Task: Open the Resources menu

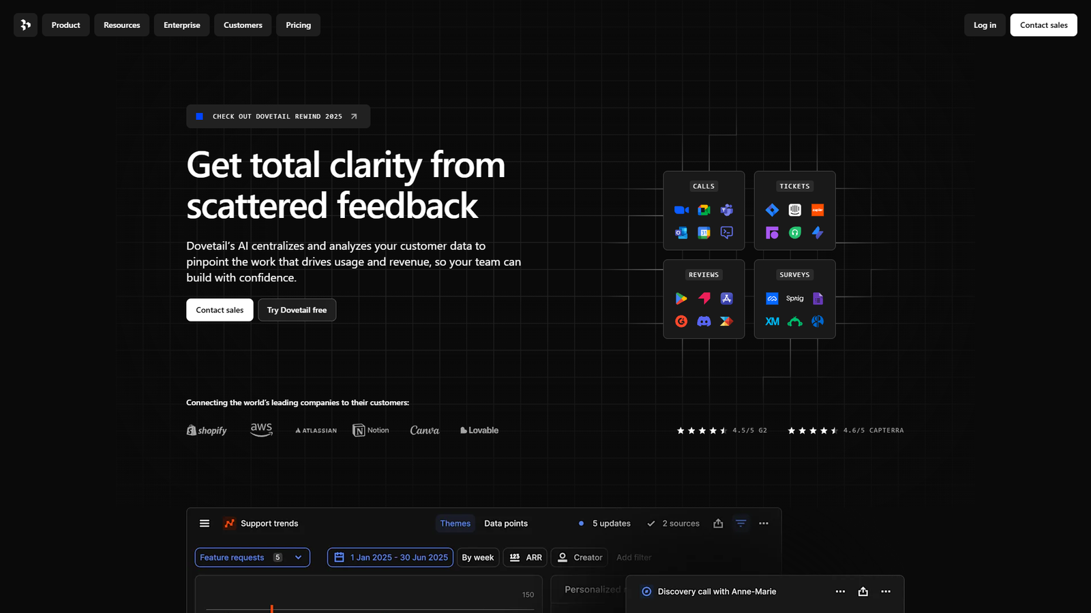Action: click(121, 25)
